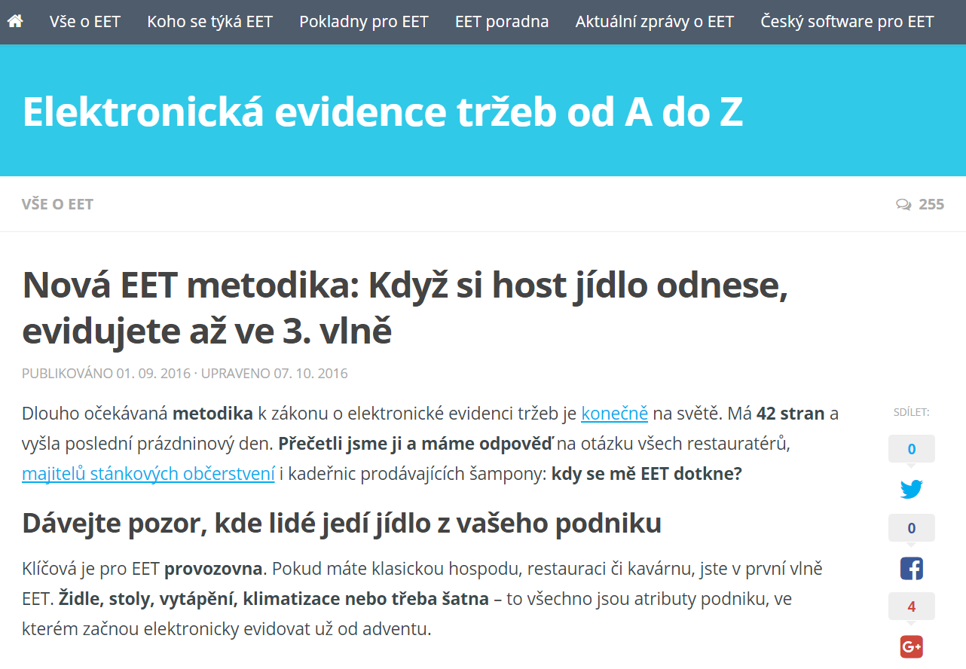Open the 'VŠE O EET' category link
Viewport: 966px width, 669px height.
(57, 204)
